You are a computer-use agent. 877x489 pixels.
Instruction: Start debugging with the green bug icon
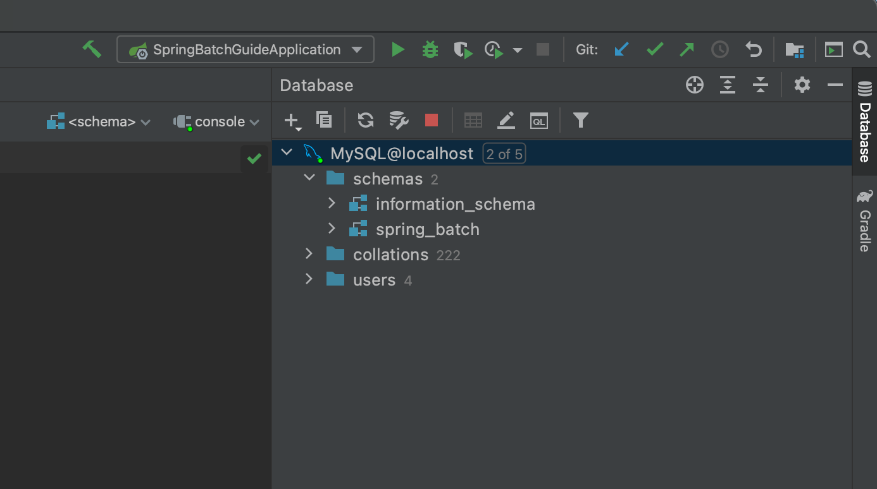(430, 49)
